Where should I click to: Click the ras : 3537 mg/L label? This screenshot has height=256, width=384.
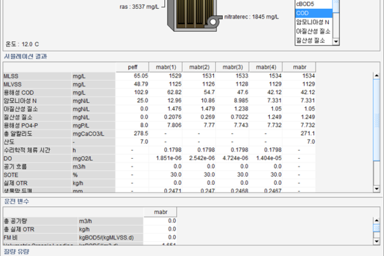pos(139,7)
